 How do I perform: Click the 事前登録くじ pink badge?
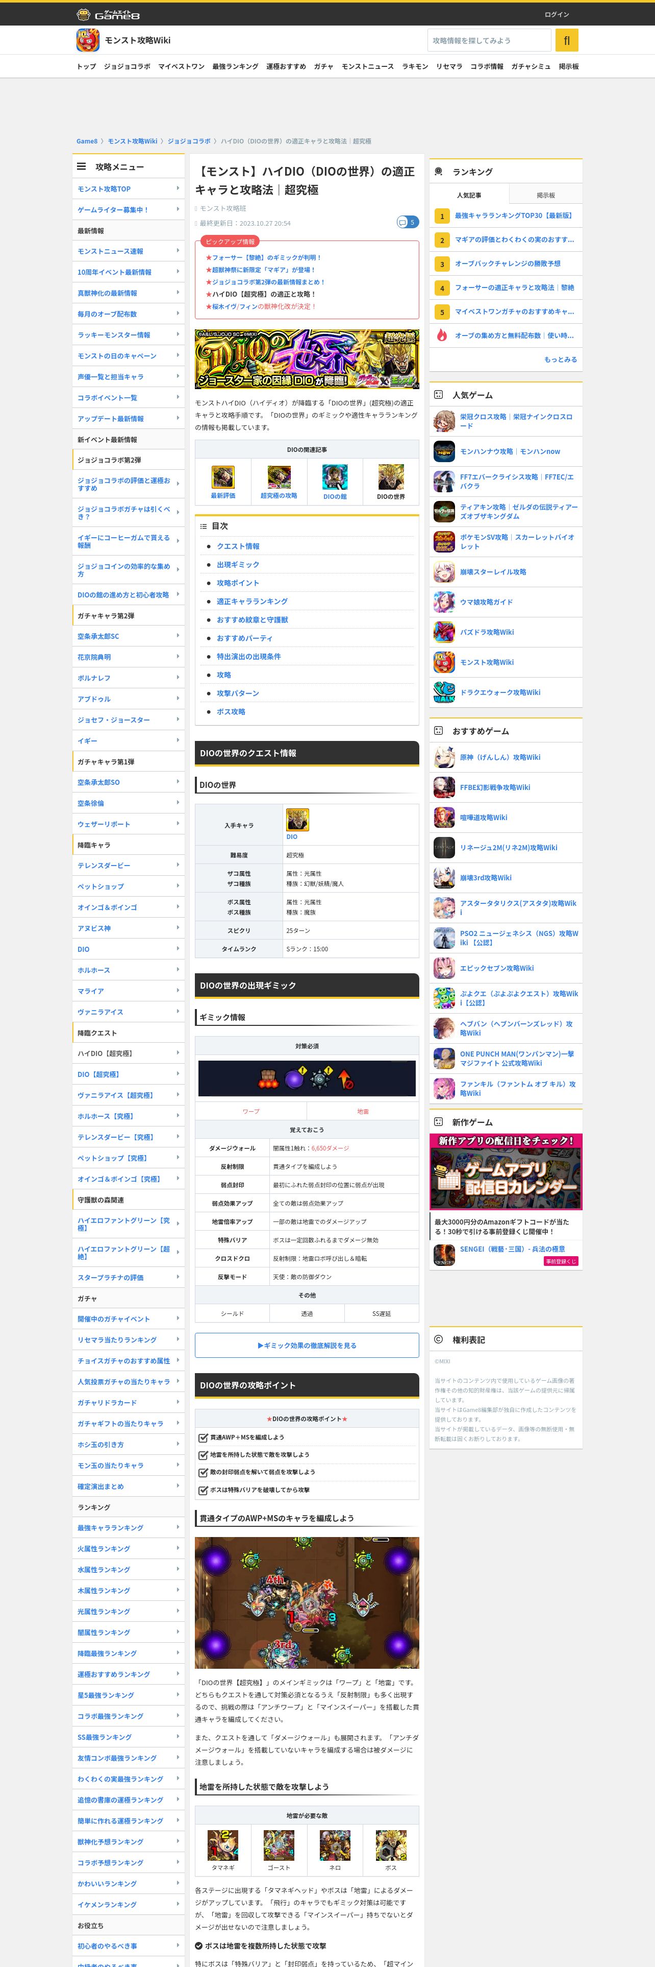click(561, 1261)
